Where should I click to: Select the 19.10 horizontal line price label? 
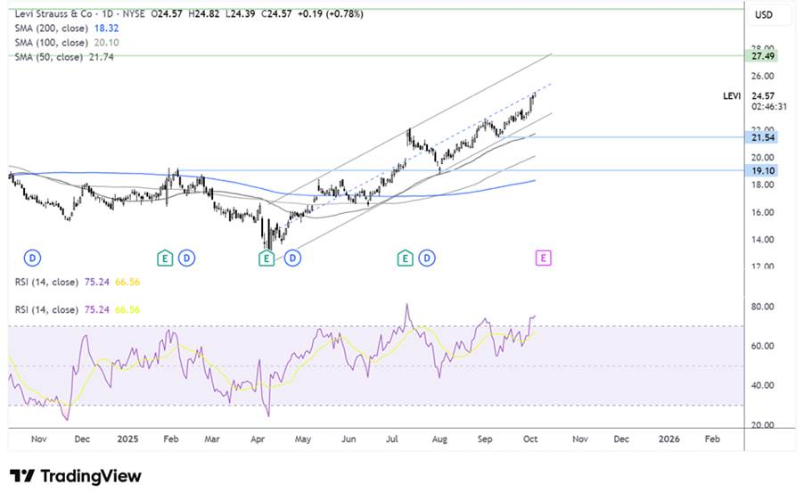pos(762,171)
